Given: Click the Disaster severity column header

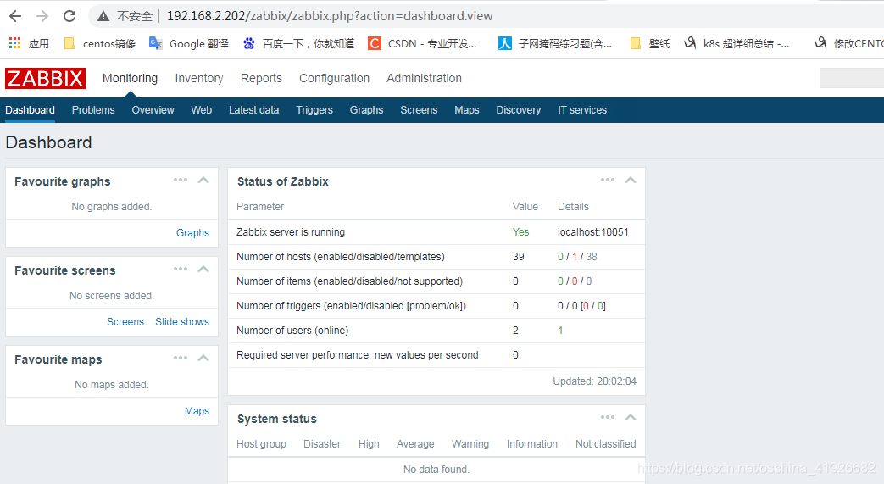Looking at the screenshot, I should 322,444.
